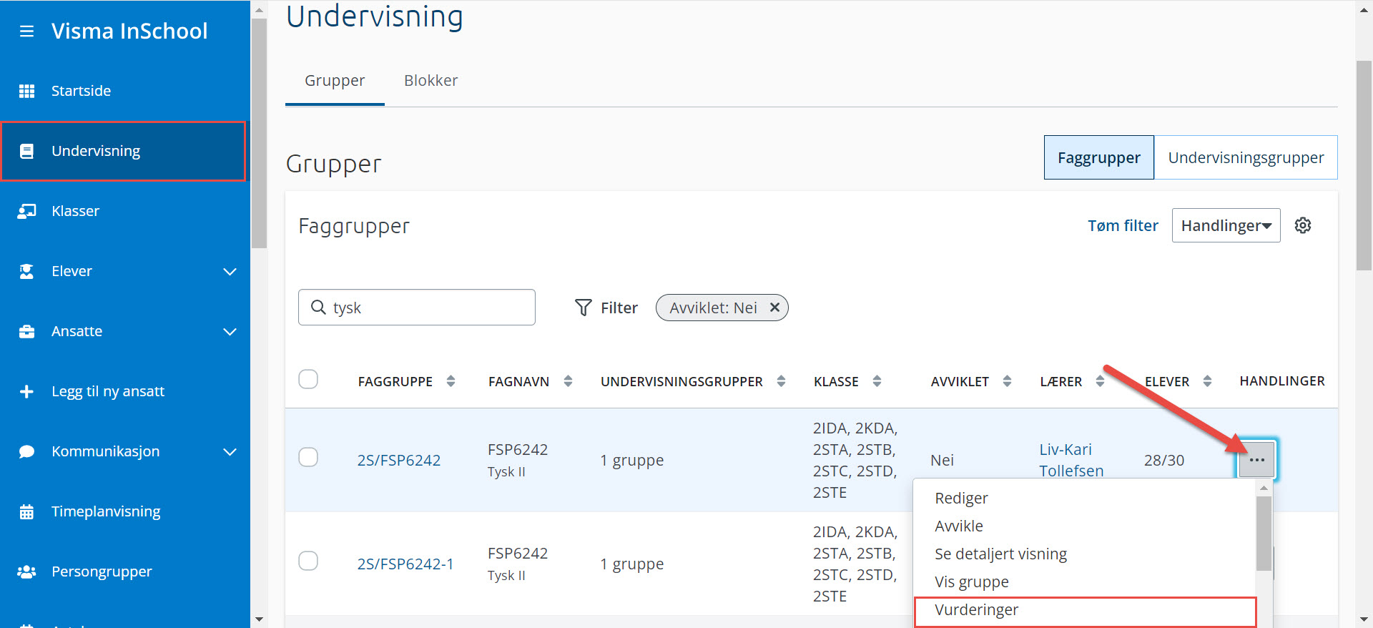This screenshot has height=628, width=1373.
Task: Choose Vurderinger from the context menu
Action: 976,610
